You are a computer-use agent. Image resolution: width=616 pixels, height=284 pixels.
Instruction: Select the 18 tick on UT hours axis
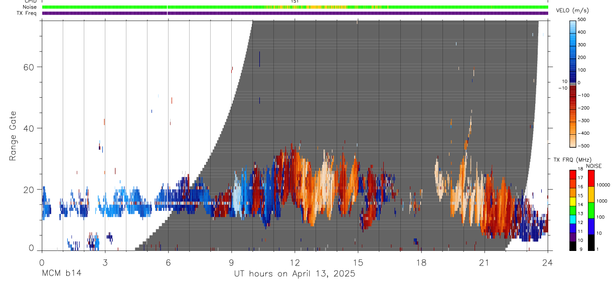coord(421,262)
